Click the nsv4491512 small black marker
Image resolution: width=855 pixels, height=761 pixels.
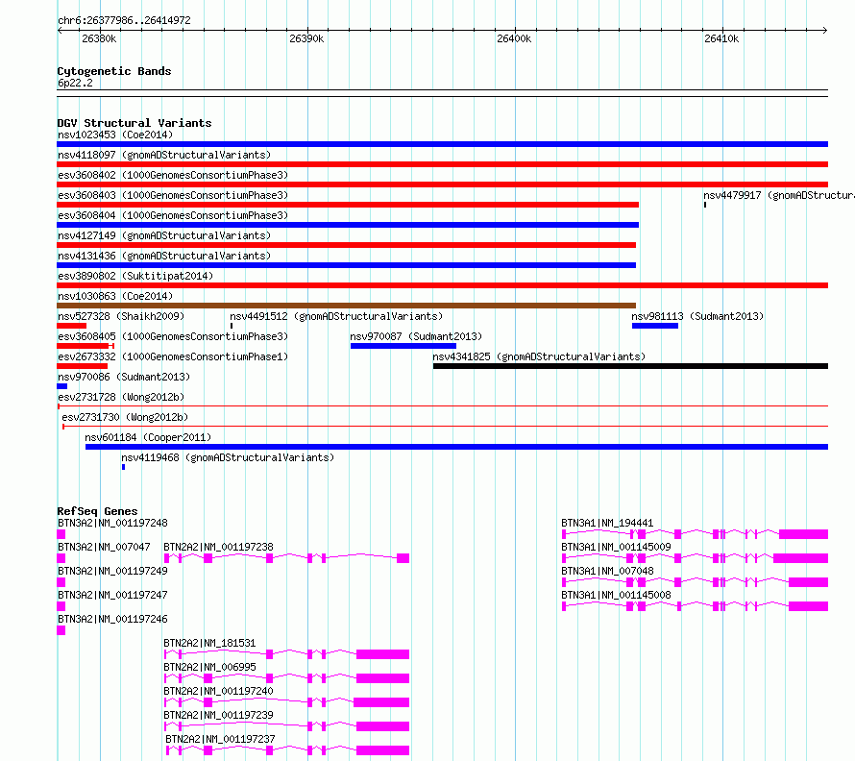tap(232, 326)
